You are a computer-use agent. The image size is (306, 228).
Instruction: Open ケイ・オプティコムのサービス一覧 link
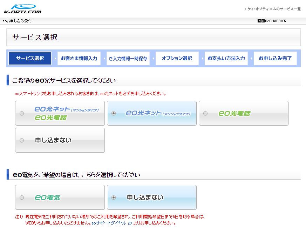click(274, 9)
